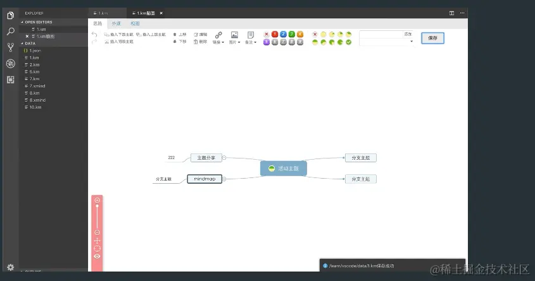Click the hand move tool on navigator bar
The image size is (535, 281).
pos(98,241)
